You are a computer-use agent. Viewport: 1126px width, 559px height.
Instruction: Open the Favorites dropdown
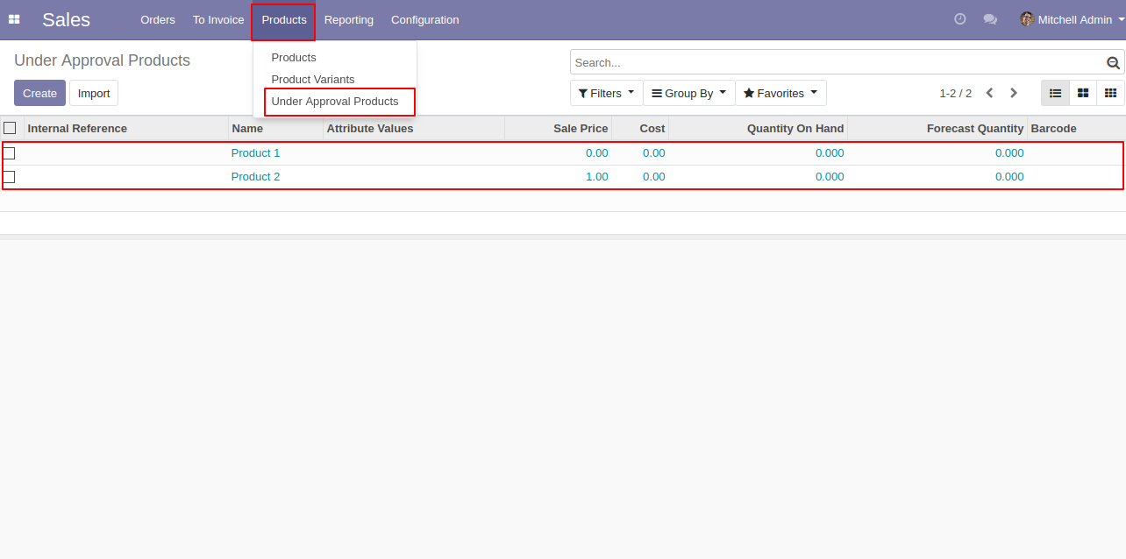pos(780,93)
